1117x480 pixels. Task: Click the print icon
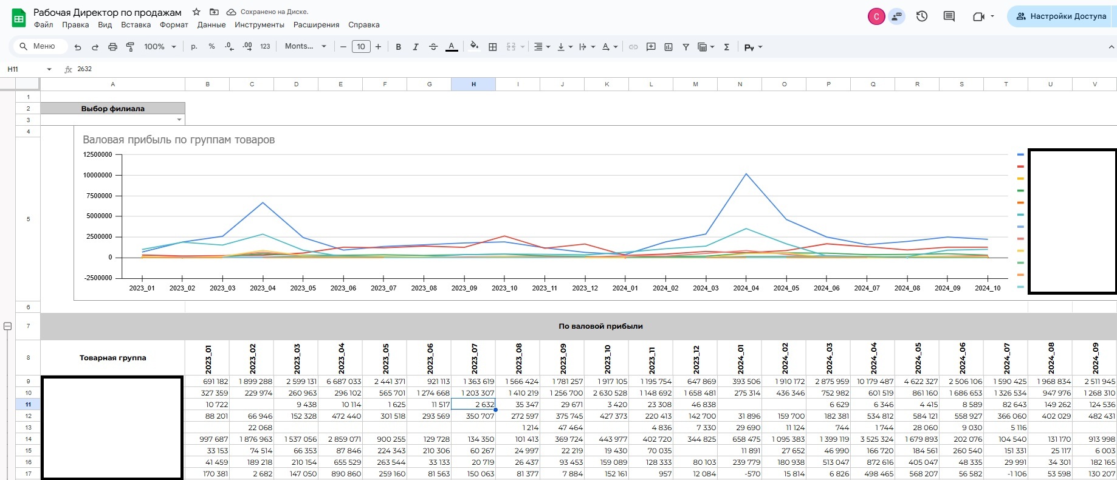[112, 47]
